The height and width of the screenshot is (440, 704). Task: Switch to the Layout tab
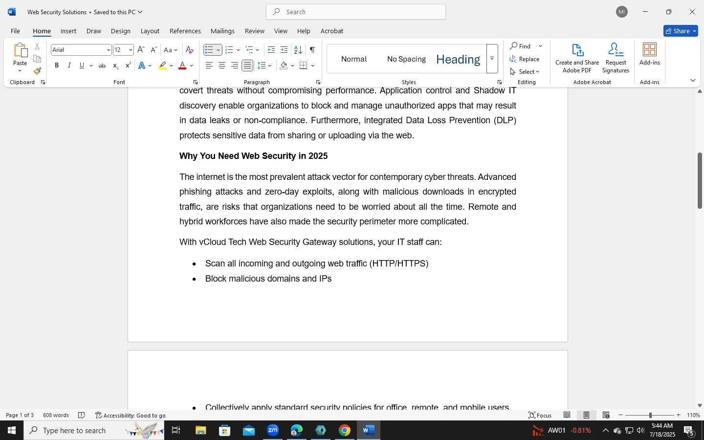pos(150,31)
